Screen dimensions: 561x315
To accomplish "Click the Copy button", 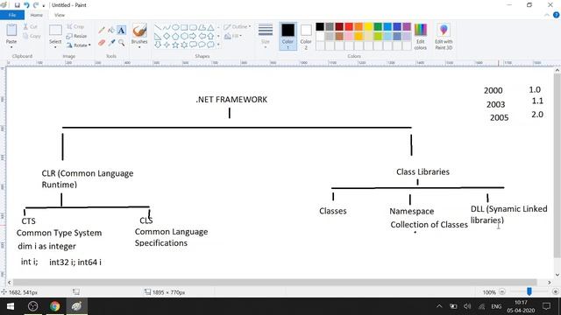I will point(32,36).
